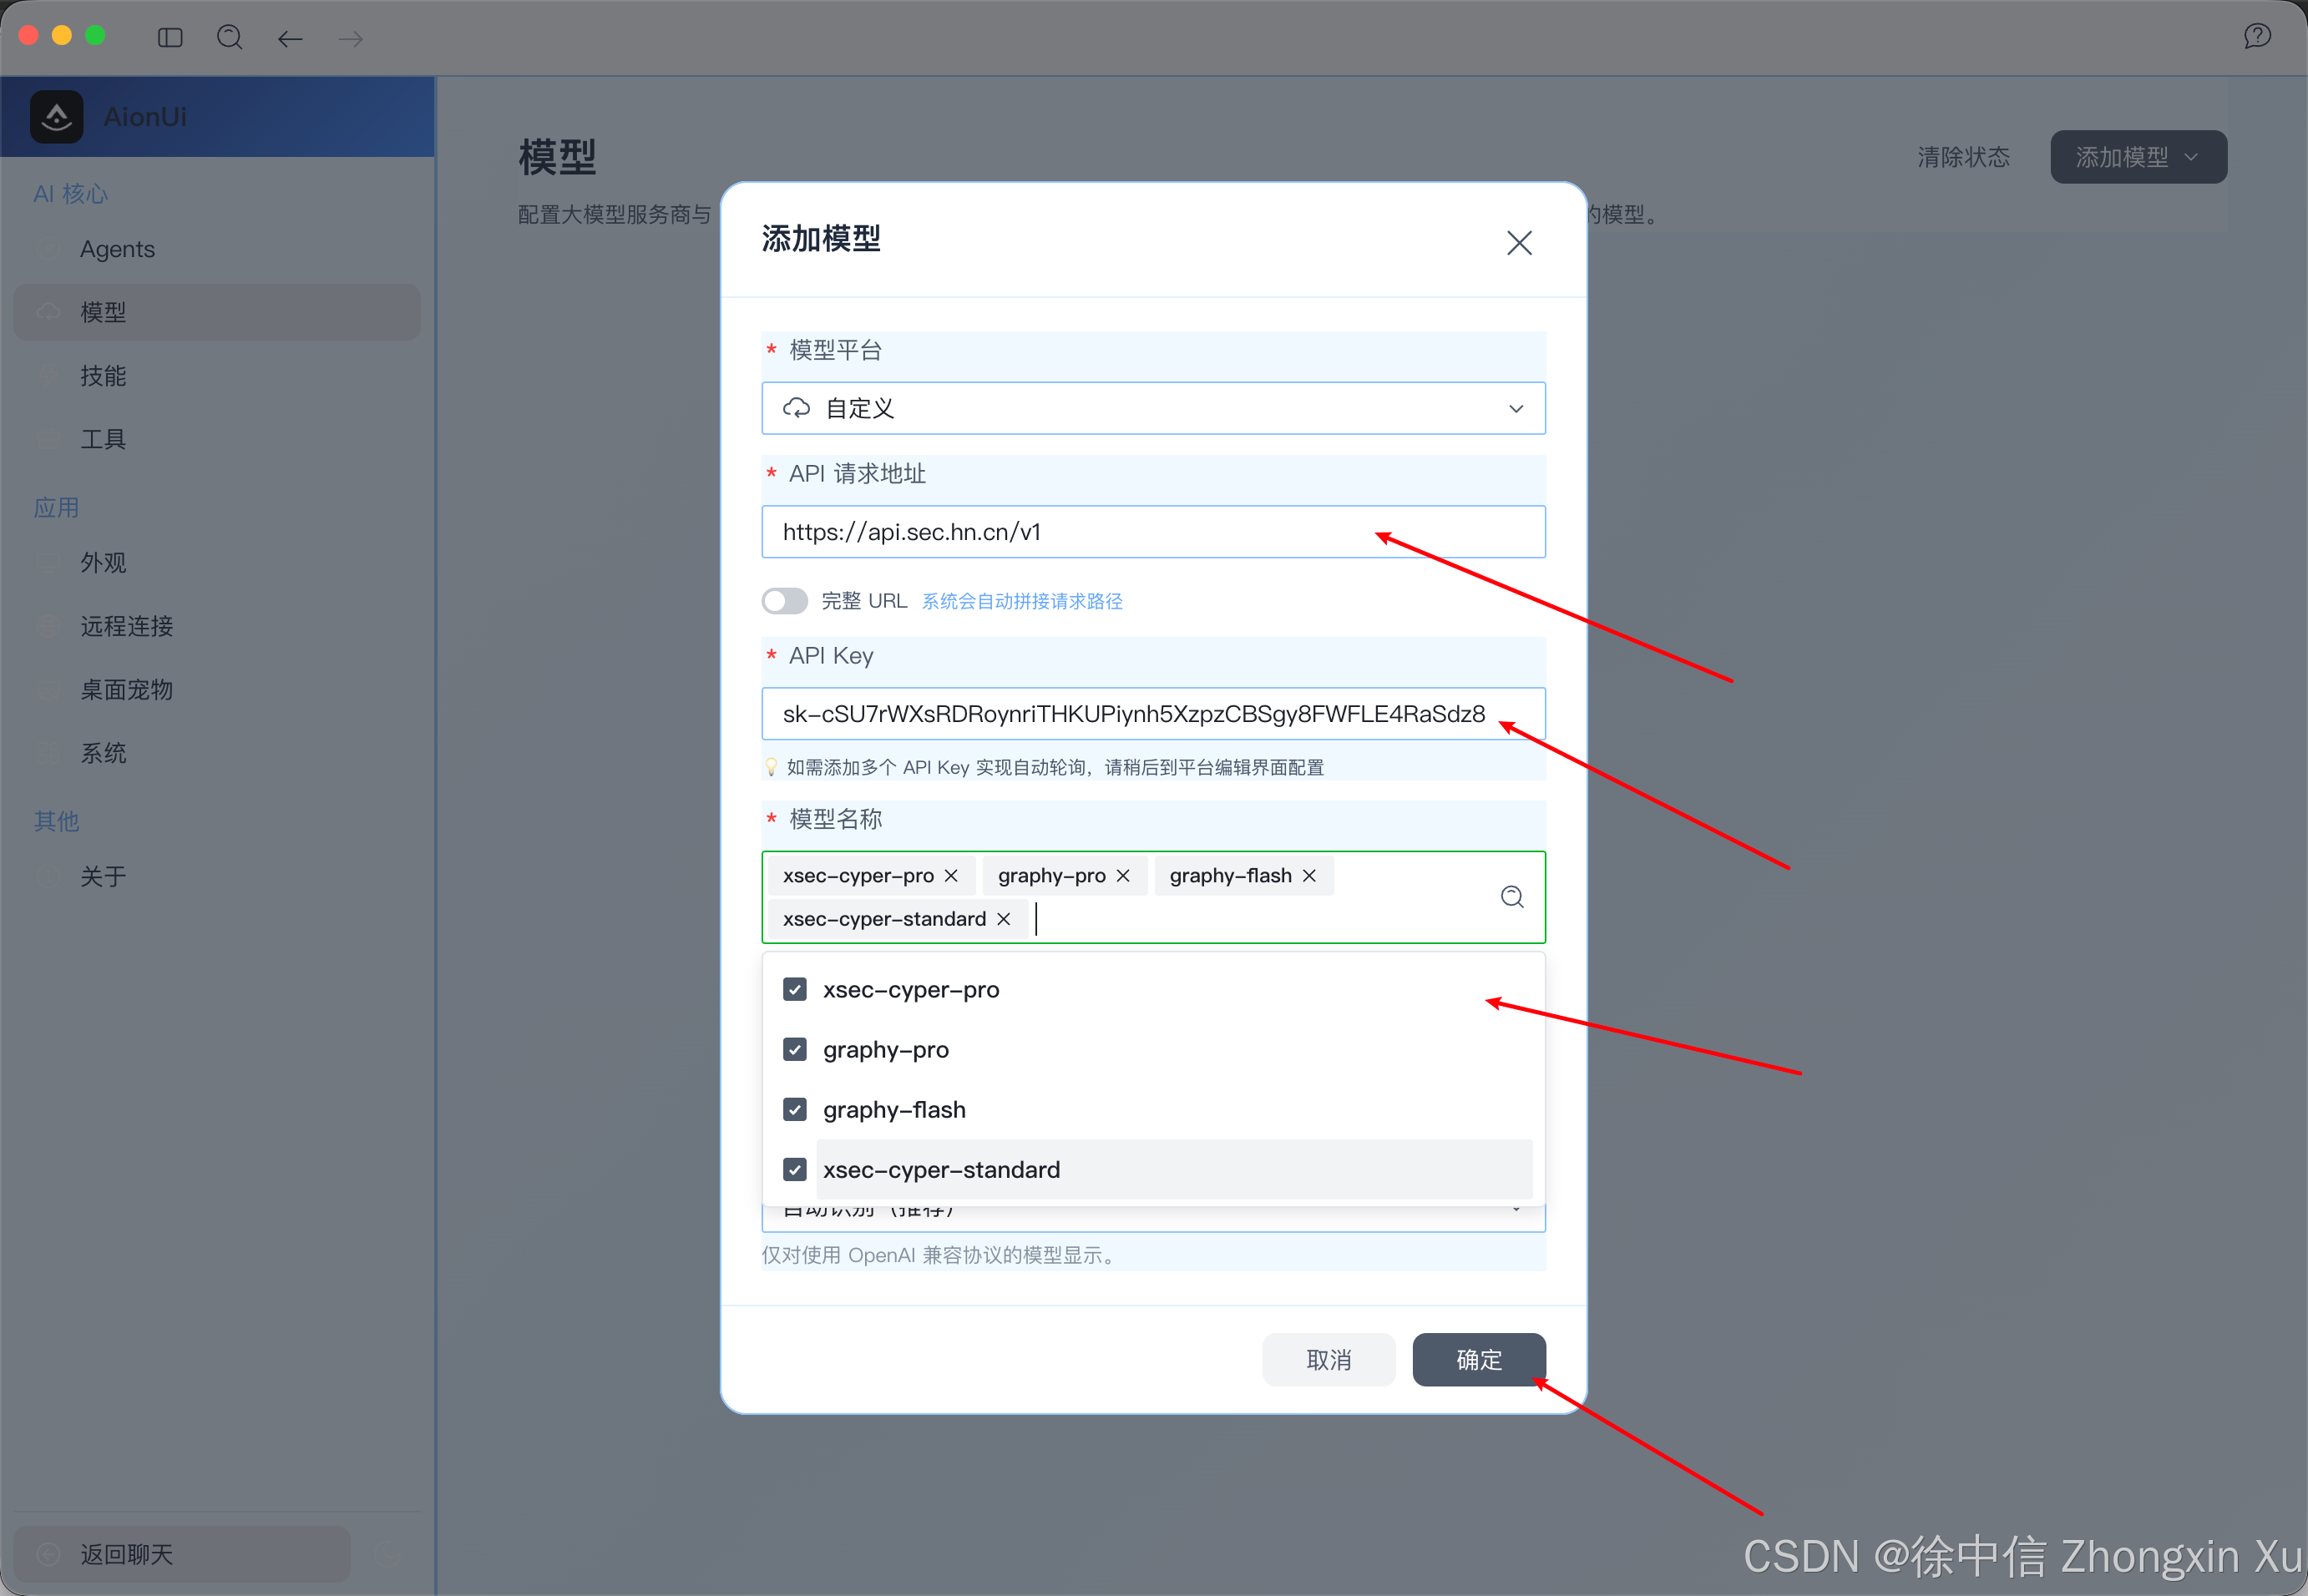
Task: Uncheck the xsec-cyper-pro checkbox in the list
Action: click(x=795, y=990)
